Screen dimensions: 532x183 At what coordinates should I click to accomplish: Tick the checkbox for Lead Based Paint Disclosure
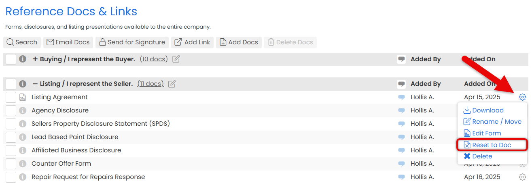(x=11, y=137)
